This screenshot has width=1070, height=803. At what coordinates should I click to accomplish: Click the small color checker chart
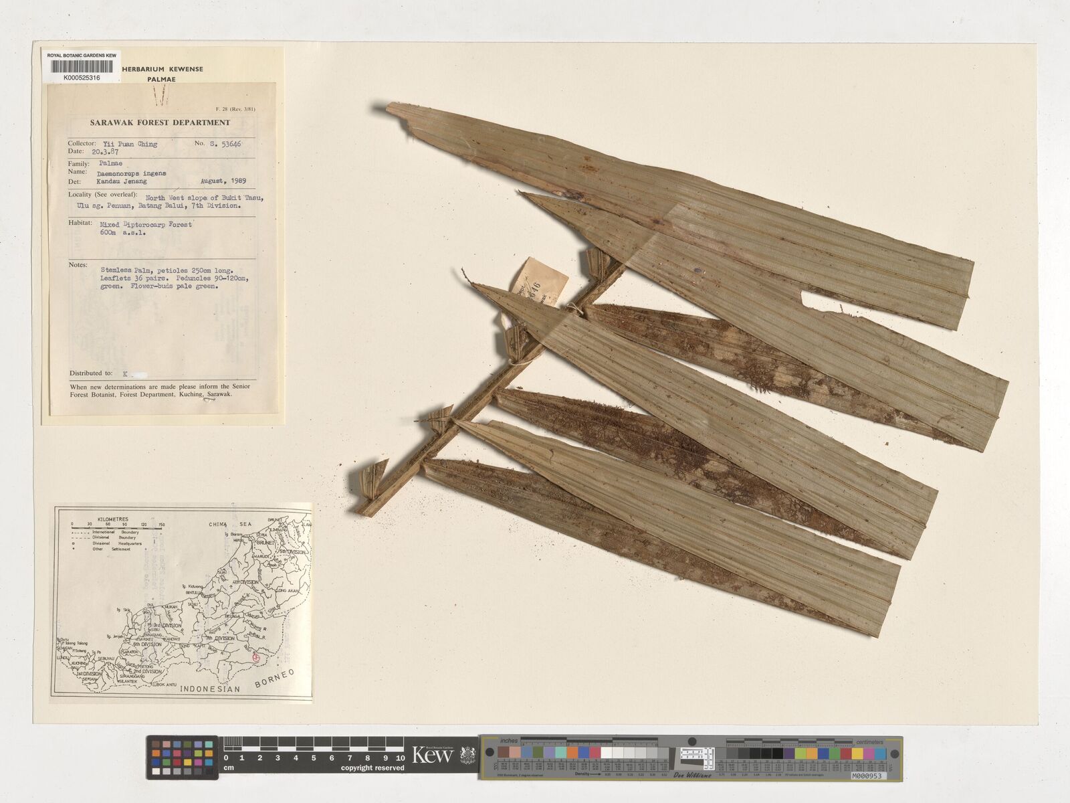click(182, 757)
